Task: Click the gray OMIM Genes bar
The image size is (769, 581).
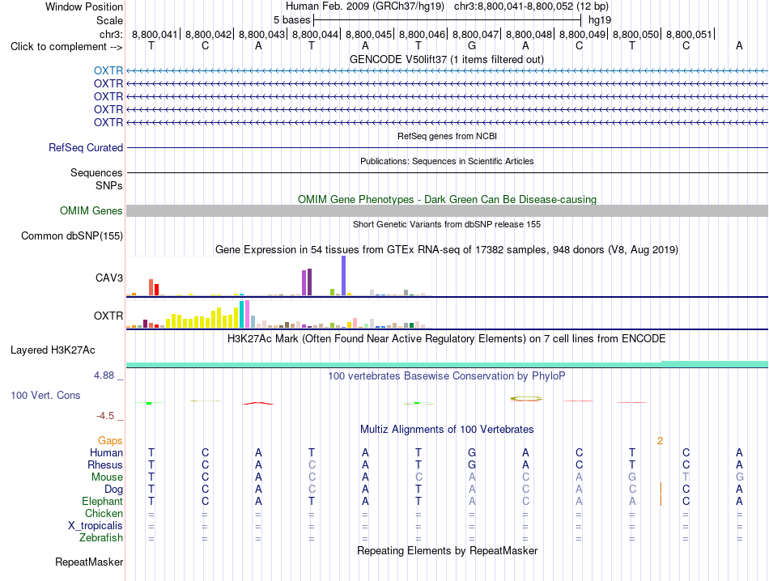Action: [447, 211]
